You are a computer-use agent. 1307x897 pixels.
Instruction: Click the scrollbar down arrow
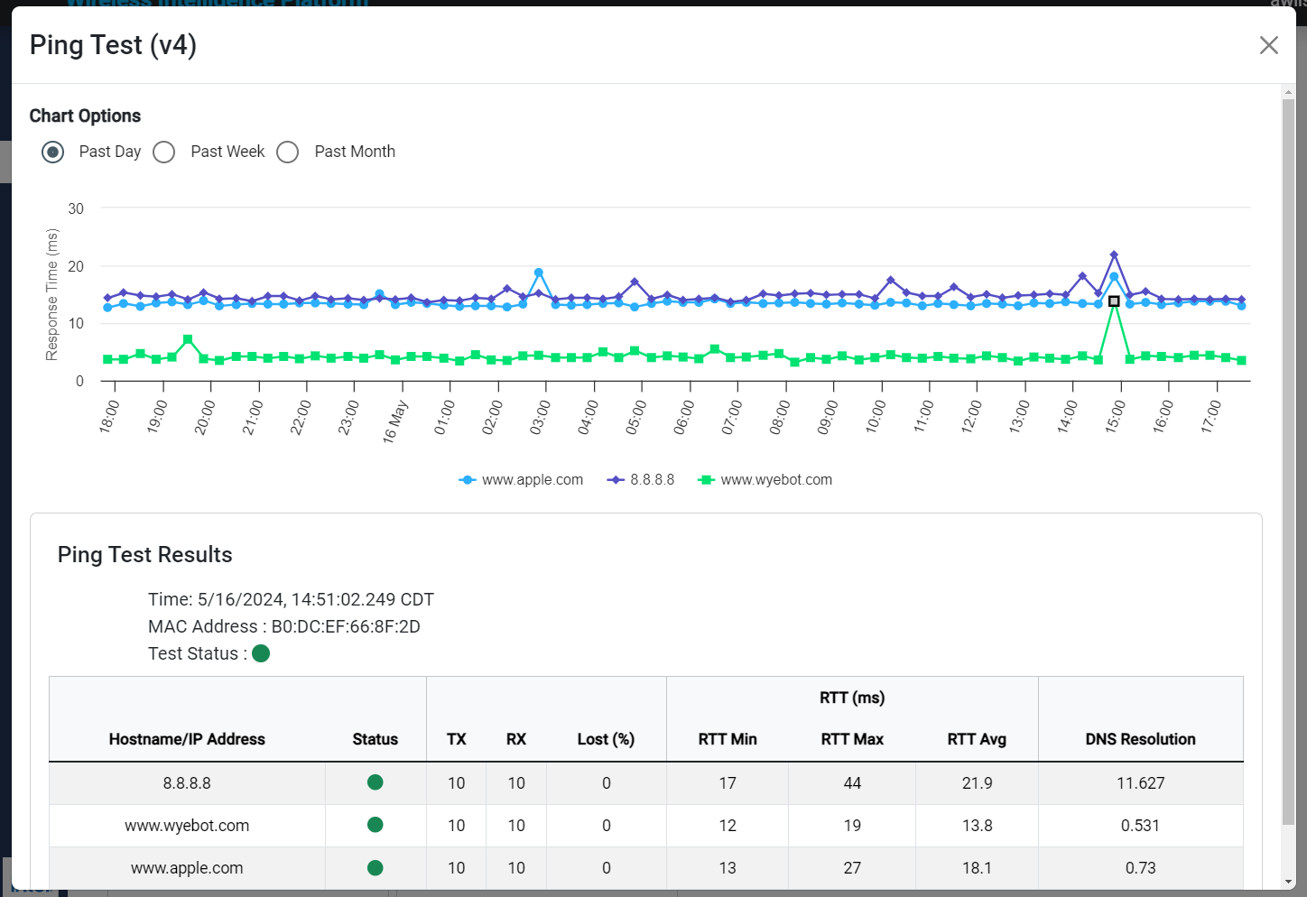click(1288, 882)
